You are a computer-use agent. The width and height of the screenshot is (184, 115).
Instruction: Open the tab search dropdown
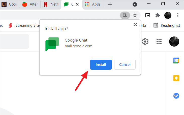point(135,5)
